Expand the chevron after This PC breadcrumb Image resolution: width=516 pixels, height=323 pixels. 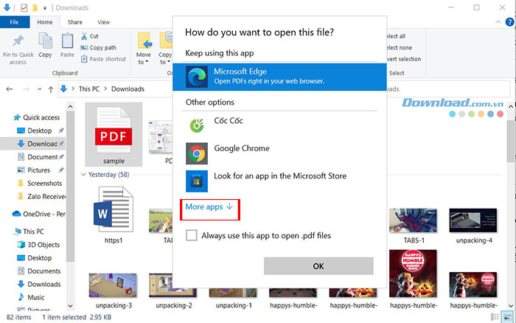click(x=105, y=89)
